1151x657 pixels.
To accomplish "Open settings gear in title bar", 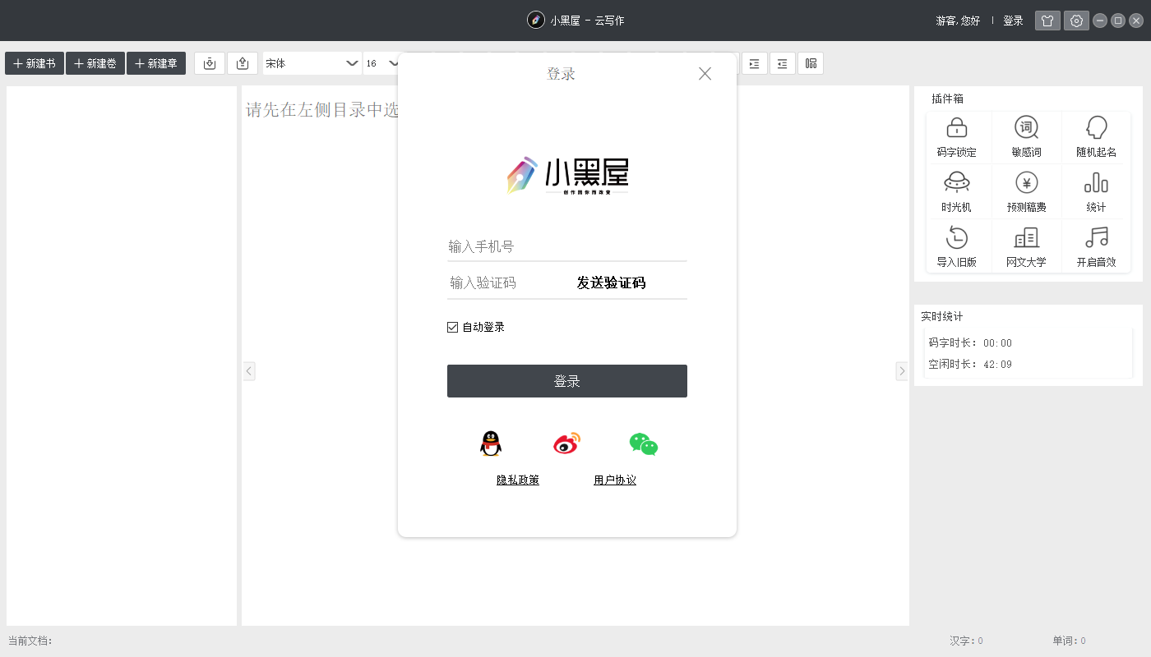I will pos(1076,21).
